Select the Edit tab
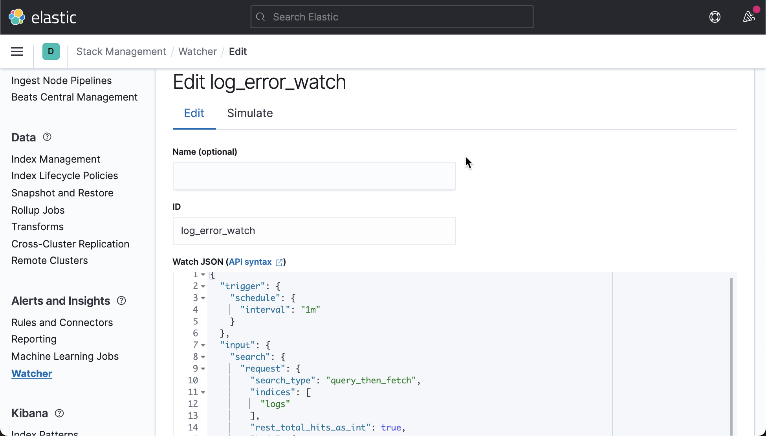The height and width of the screenshot is (436, 766). (194, 113)
